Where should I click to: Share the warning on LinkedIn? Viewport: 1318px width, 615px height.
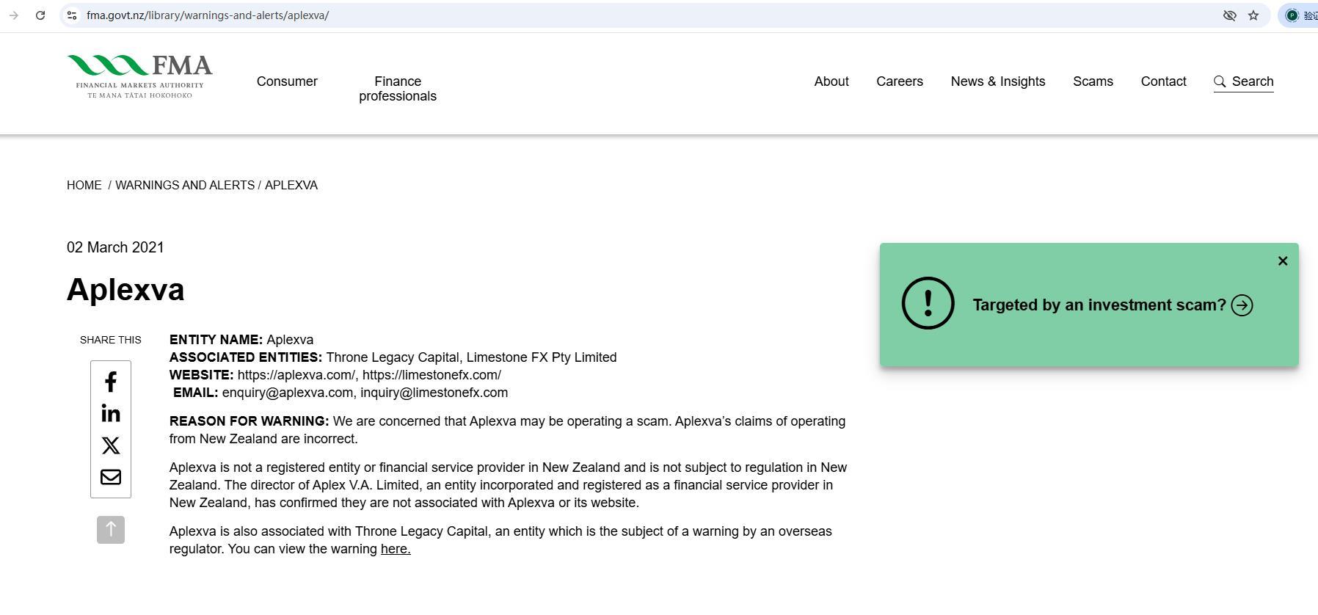click(x=111, y=414)
